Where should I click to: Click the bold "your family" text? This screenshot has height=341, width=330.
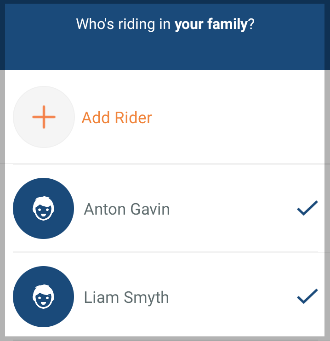[211, 24]
